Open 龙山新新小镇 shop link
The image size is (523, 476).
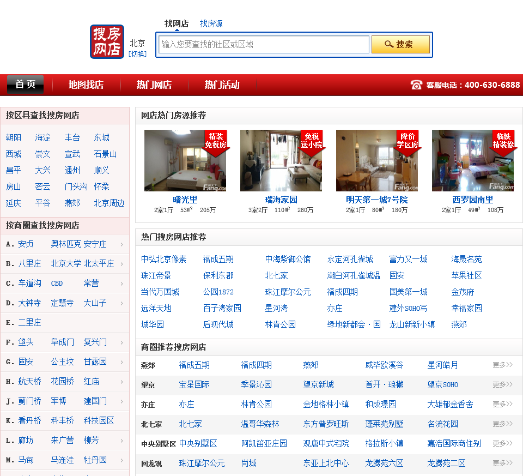412,324
